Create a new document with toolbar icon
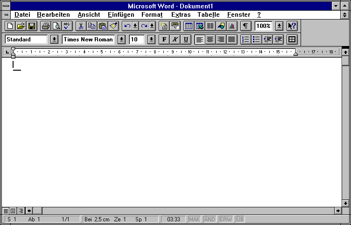Viewport: 351px width, 225px height. pyautogui.click(x=10, y=26)
